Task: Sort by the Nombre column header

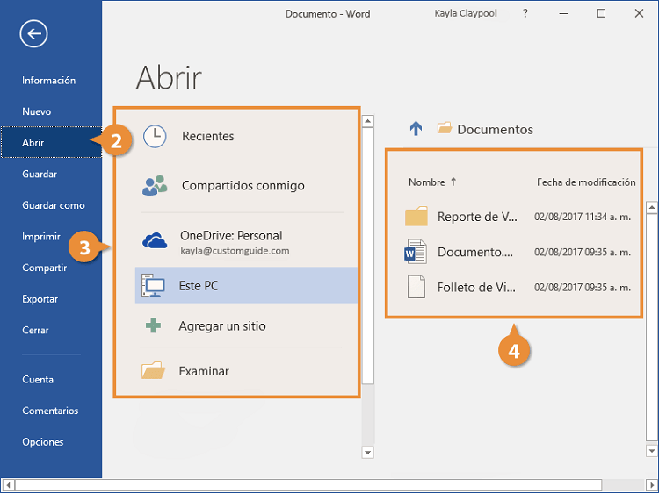Action: [x=426, y=182]
